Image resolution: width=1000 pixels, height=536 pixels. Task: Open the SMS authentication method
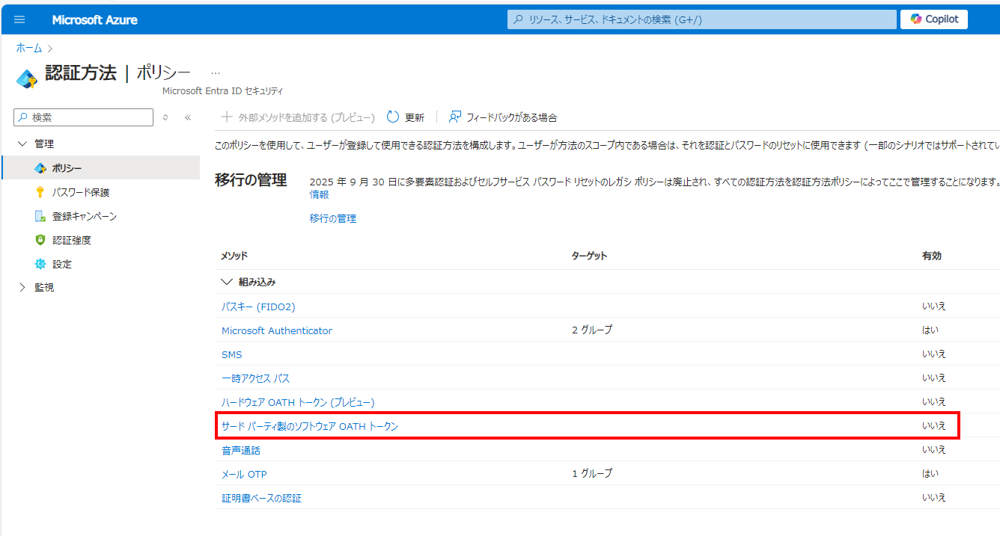(232, 354)
